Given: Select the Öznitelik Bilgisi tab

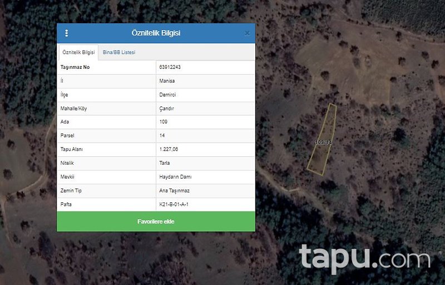Looking at the screenshot, I should pyautogui.click(x=78, y=52).
